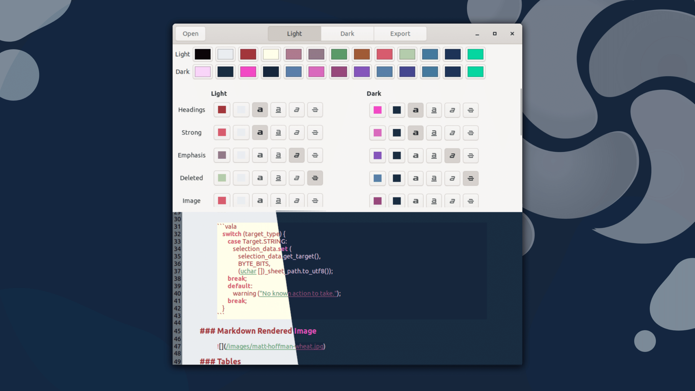Toggle italic for Dark Strong row
This screenshot has height=391, width=695.
[452, 133]
